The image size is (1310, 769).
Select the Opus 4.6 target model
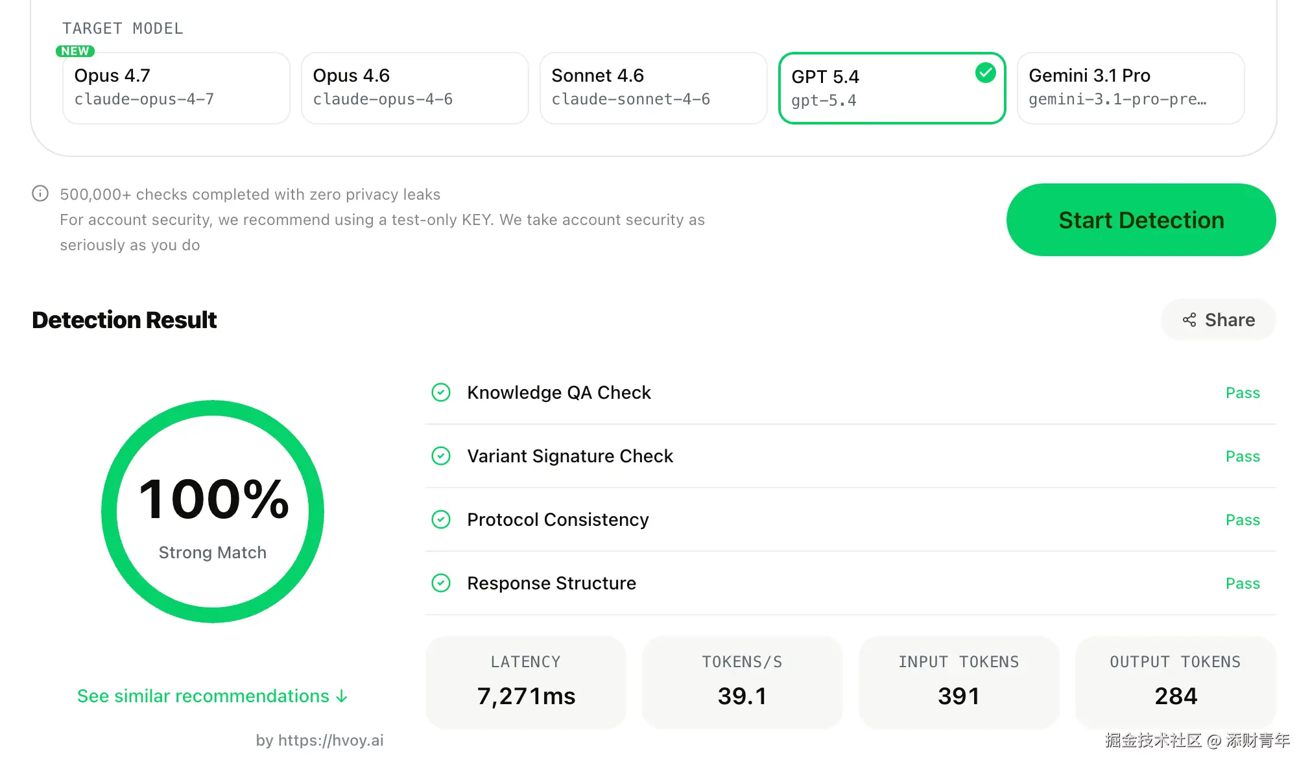pyautogui.click(x=414, y=88)
